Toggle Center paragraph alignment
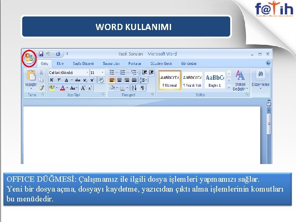This screenshot has height=222, width=296. [119, 80]
